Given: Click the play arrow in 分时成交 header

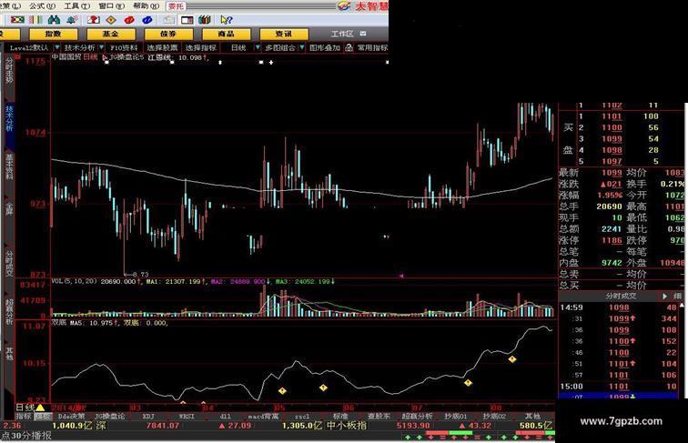Looking at the screenshot, I should pos(664,297).
